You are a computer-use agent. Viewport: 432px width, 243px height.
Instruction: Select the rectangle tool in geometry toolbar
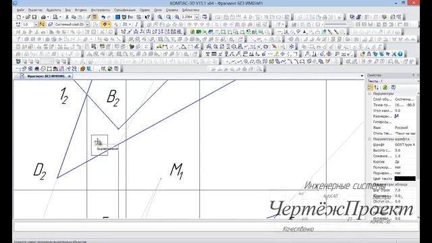click(302, 61)
